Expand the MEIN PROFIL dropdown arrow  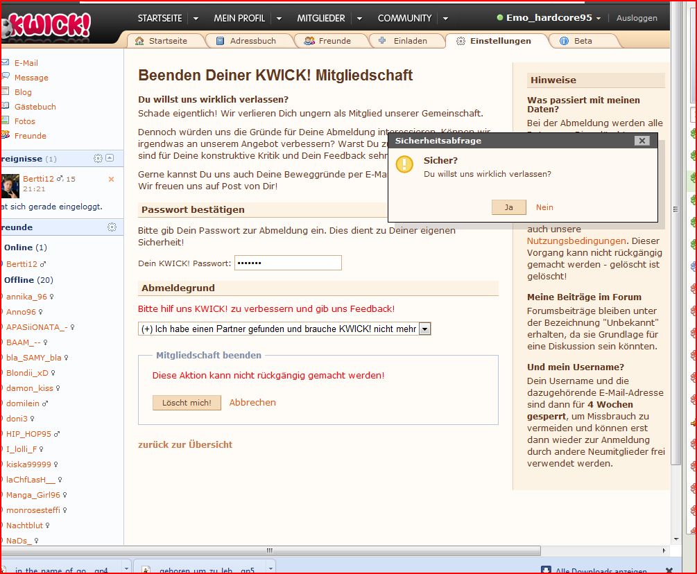click(x=279, y=19)
